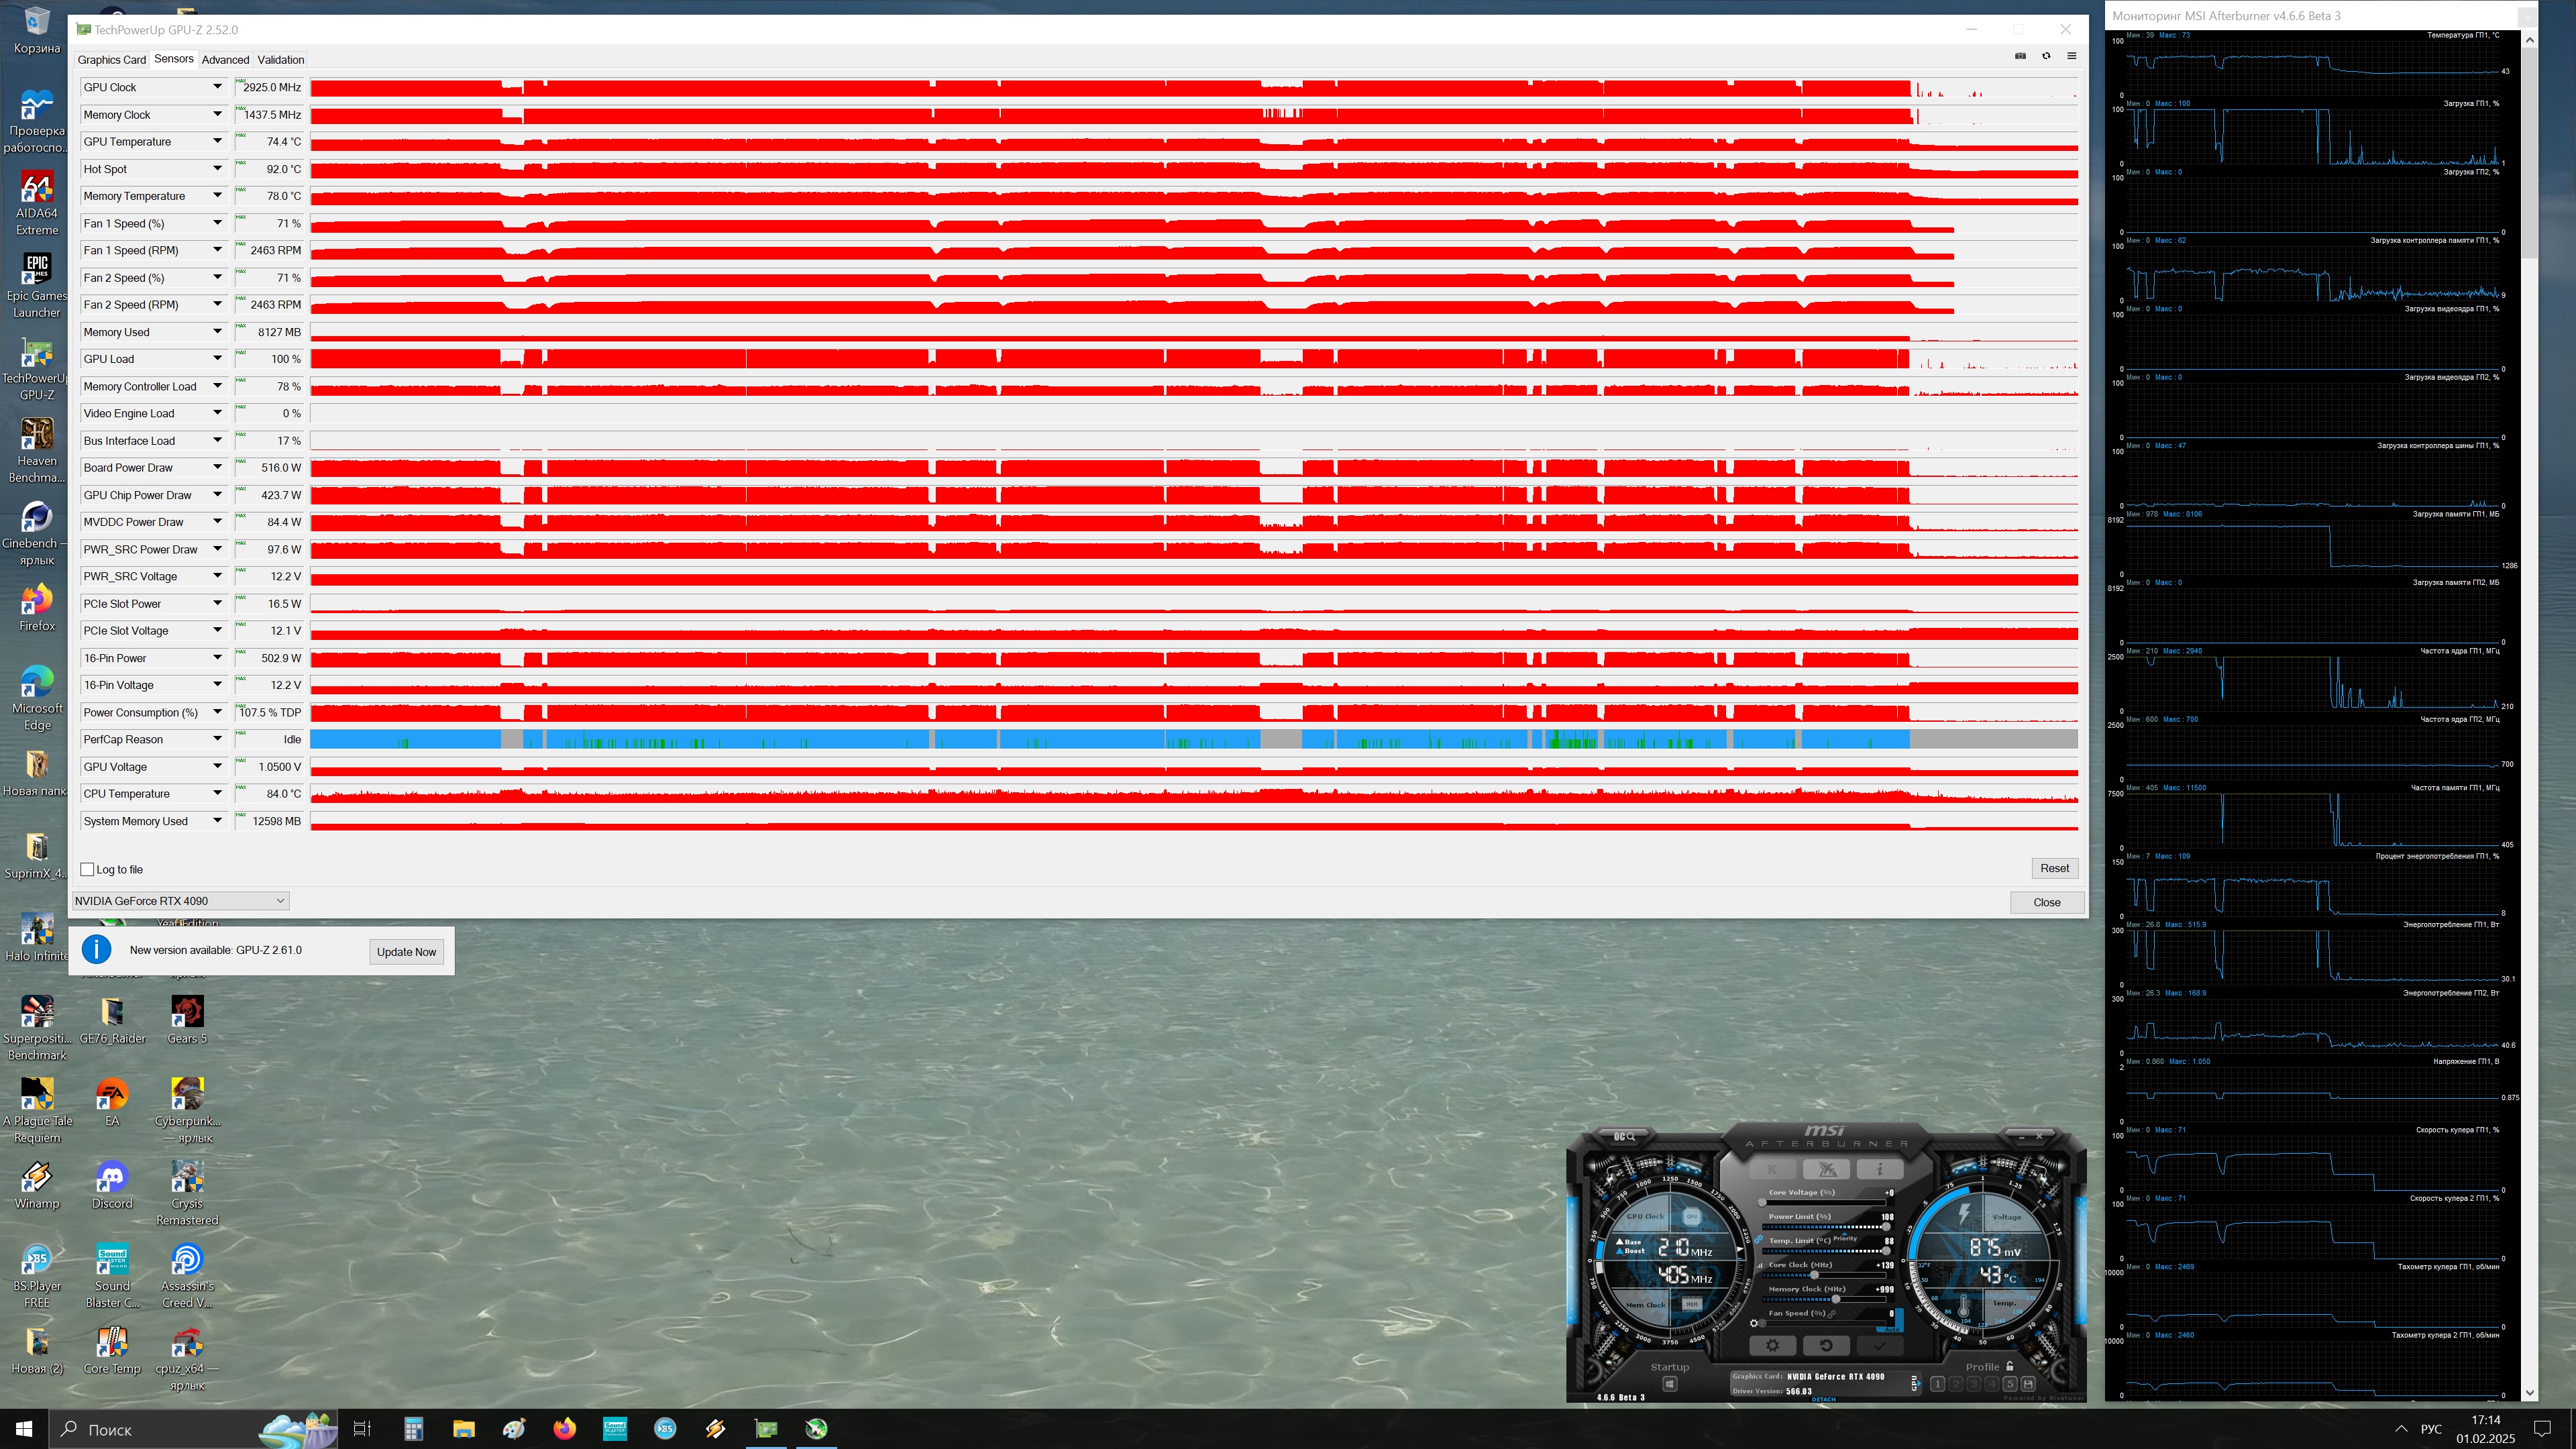Screen dimensions: 2576x1449
Task: Switch to the Advanced tab
Action: click(x=225, y=60)
